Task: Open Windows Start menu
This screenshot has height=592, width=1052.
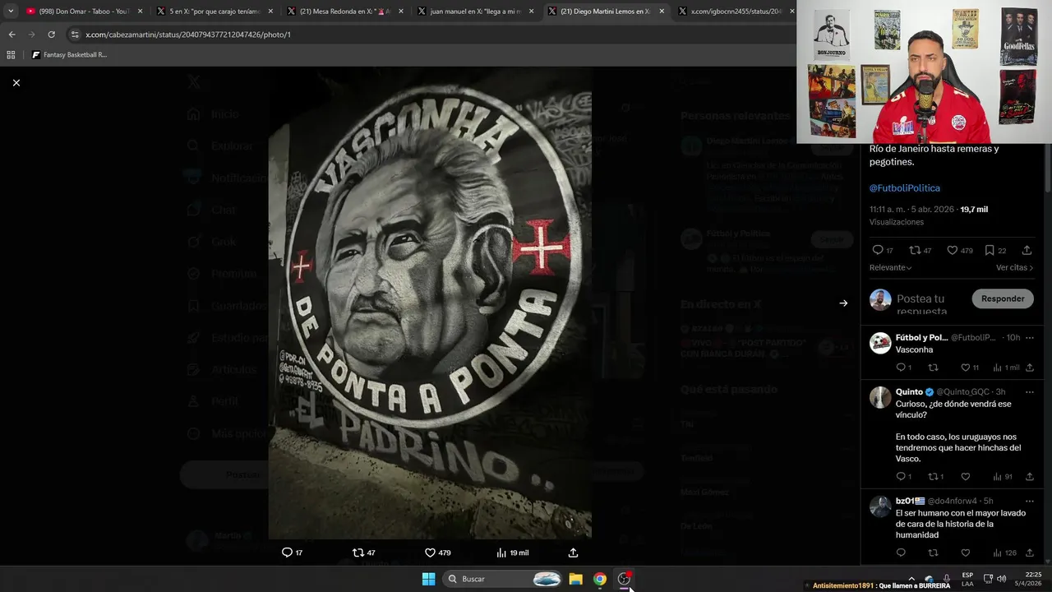Action: 428,579
